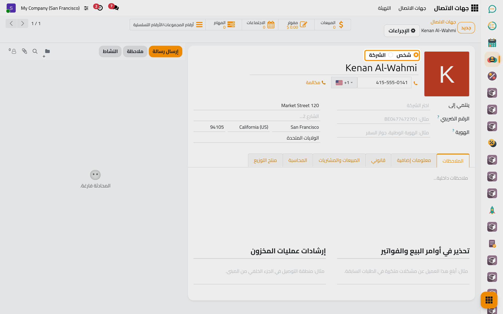
Task: Switch to the المحاسبة tab
Action: click(x=298, y=160)
